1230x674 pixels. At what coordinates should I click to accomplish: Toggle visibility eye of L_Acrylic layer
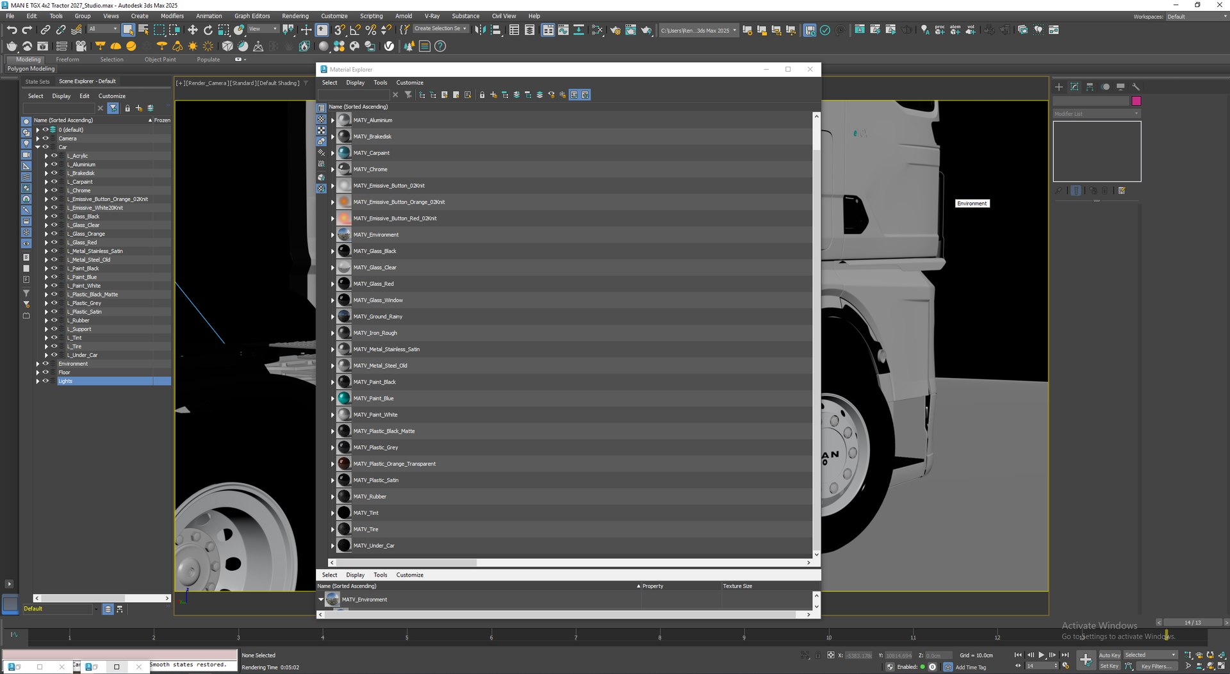(x=54, y=156)
